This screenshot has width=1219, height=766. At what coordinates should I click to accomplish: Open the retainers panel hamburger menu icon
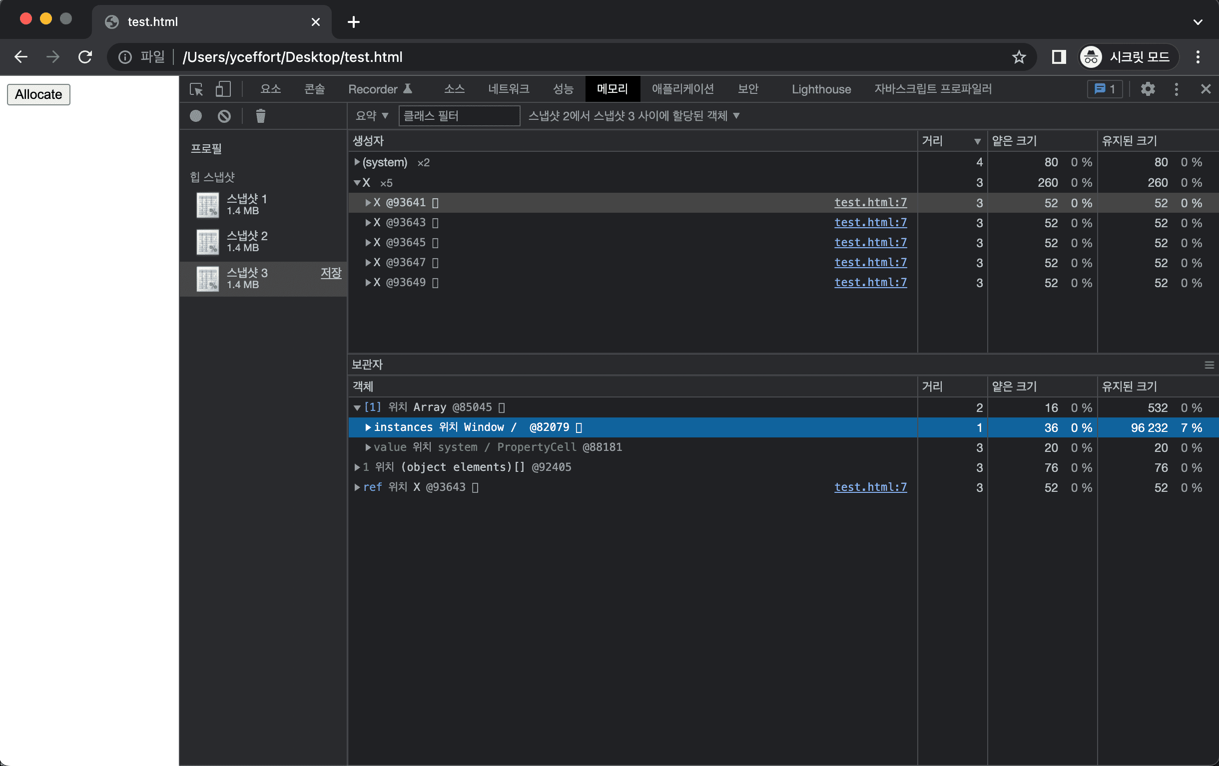pyautogui.click(x=1209, y=365)
